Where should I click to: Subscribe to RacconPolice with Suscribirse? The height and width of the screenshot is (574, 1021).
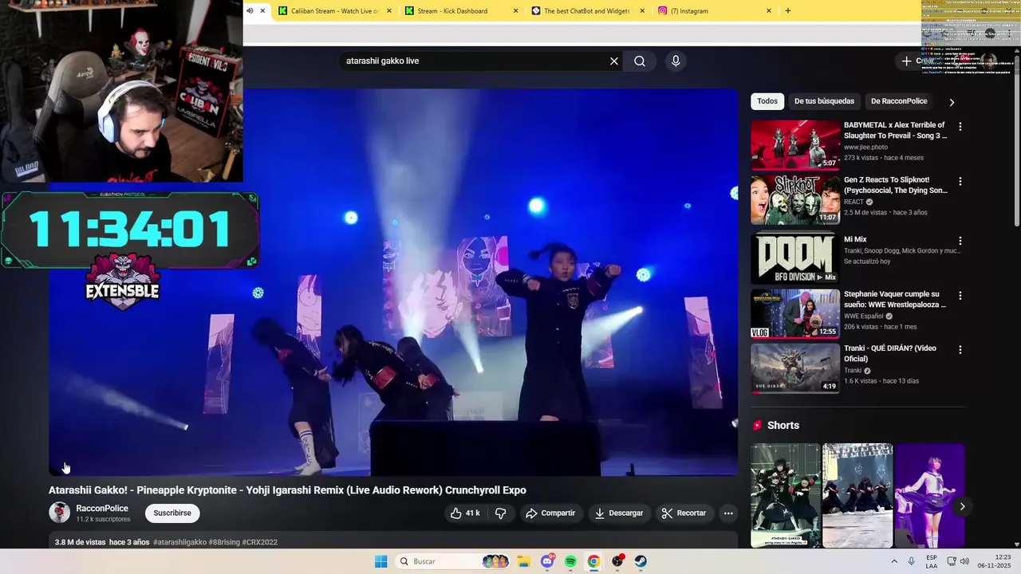tap(172, 513)
